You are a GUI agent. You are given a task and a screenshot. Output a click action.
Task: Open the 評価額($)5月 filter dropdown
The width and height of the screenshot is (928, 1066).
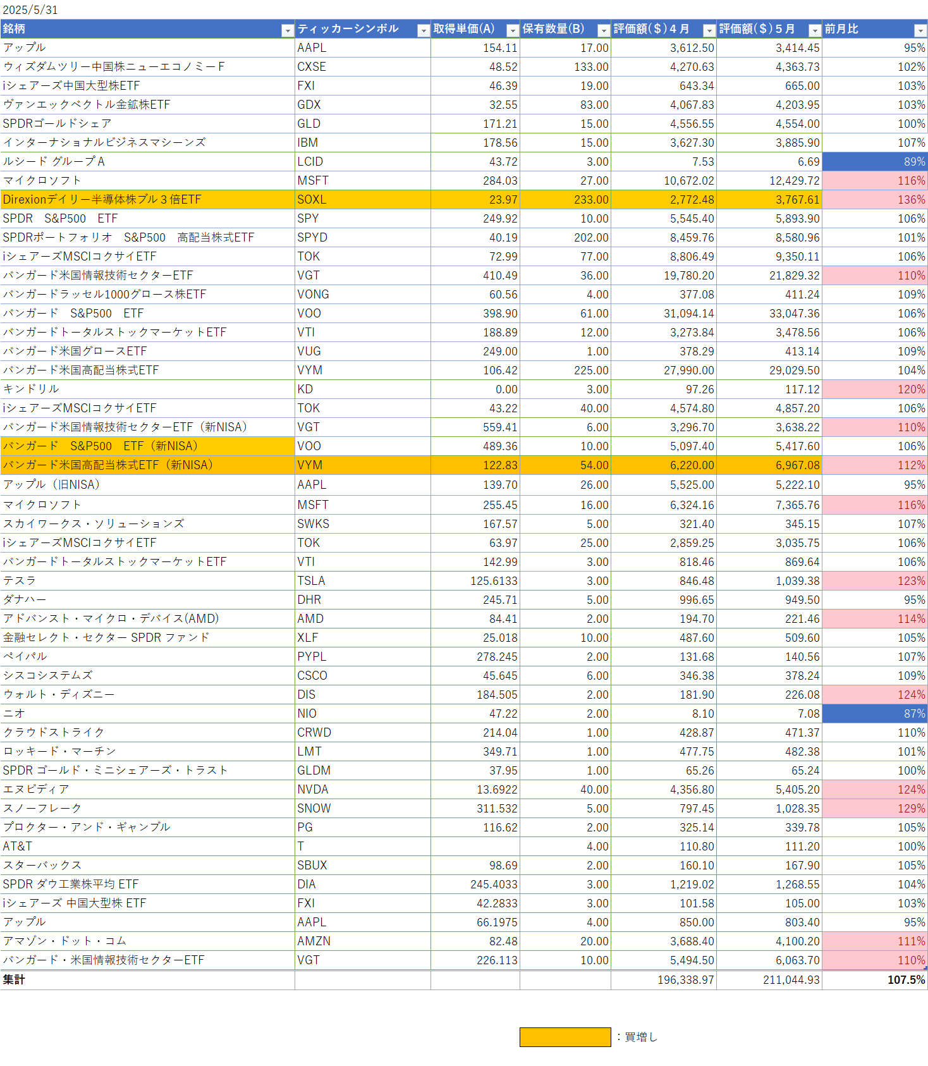tap(815, 30)
